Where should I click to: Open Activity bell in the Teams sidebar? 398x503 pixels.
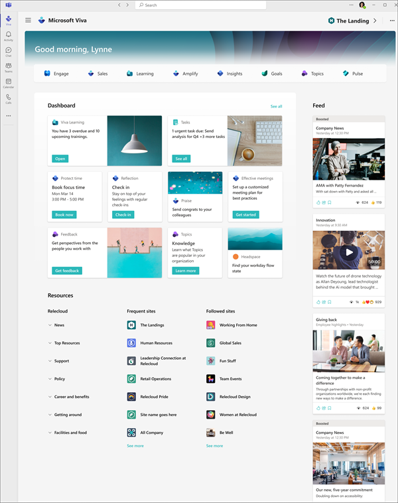pos(9,36)
